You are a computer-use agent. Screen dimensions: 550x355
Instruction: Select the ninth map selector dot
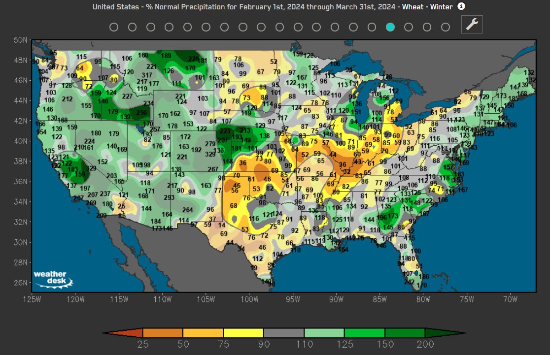pyautogui.click(x=261, y=27)
